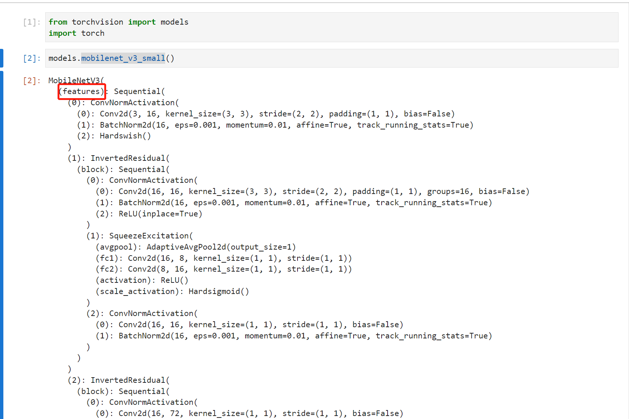This screenshot has height=419, width=629.
Task: Click the [1]: input prompt label
Action: (x=32, y=22)
